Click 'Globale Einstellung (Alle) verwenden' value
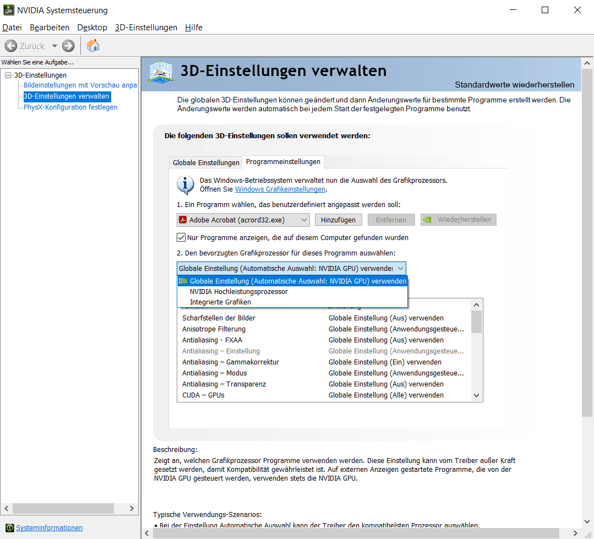The height and width of the screenshot is (539, 594). coord(386,395)
